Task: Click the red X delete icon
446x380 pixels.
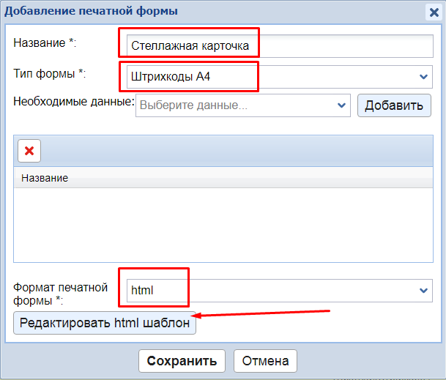Action: pos(29,150)
